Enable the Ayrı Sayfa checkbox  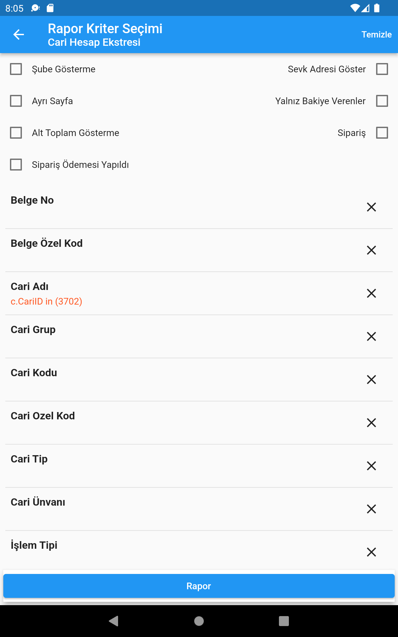[x=16, y=101]
